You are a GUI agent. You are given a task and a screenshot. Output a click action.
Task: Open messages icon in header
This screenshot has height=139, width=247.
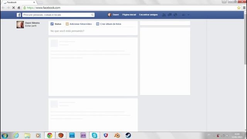pyautogui.click(x=170, y=15)
